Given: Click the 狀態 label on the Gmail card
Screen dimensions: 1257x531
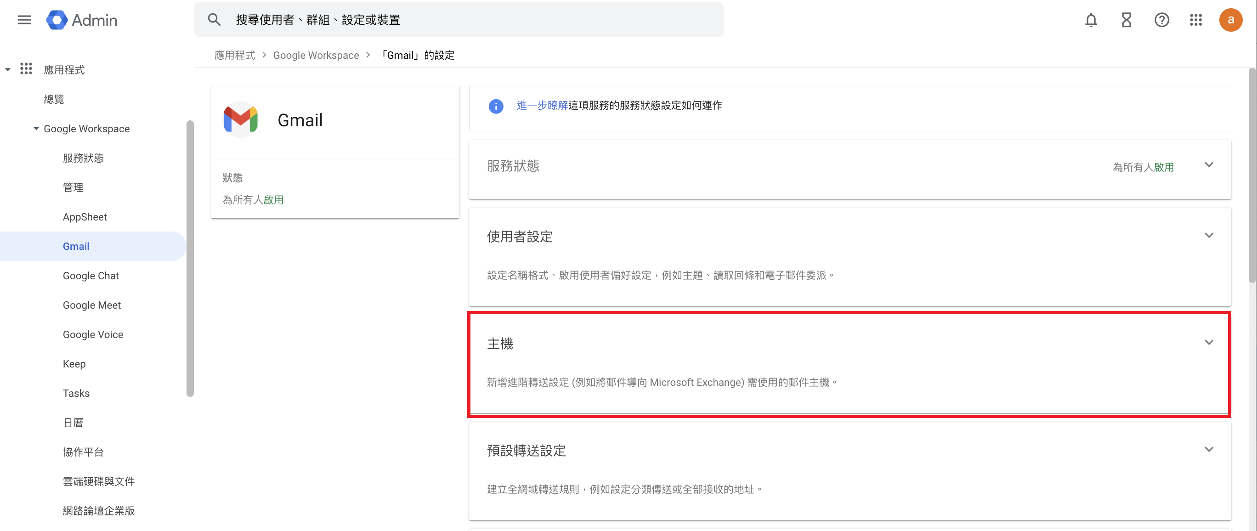Looking at the screenshot, I should 233,178.
